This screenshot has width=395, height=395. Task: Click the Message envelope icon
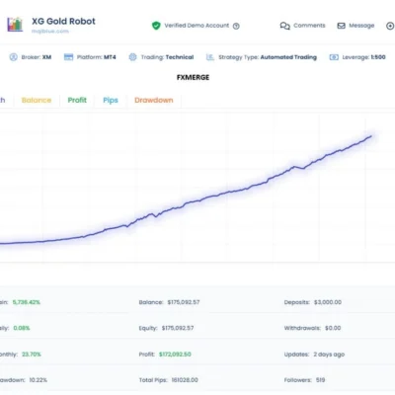(x=342, y=26)
